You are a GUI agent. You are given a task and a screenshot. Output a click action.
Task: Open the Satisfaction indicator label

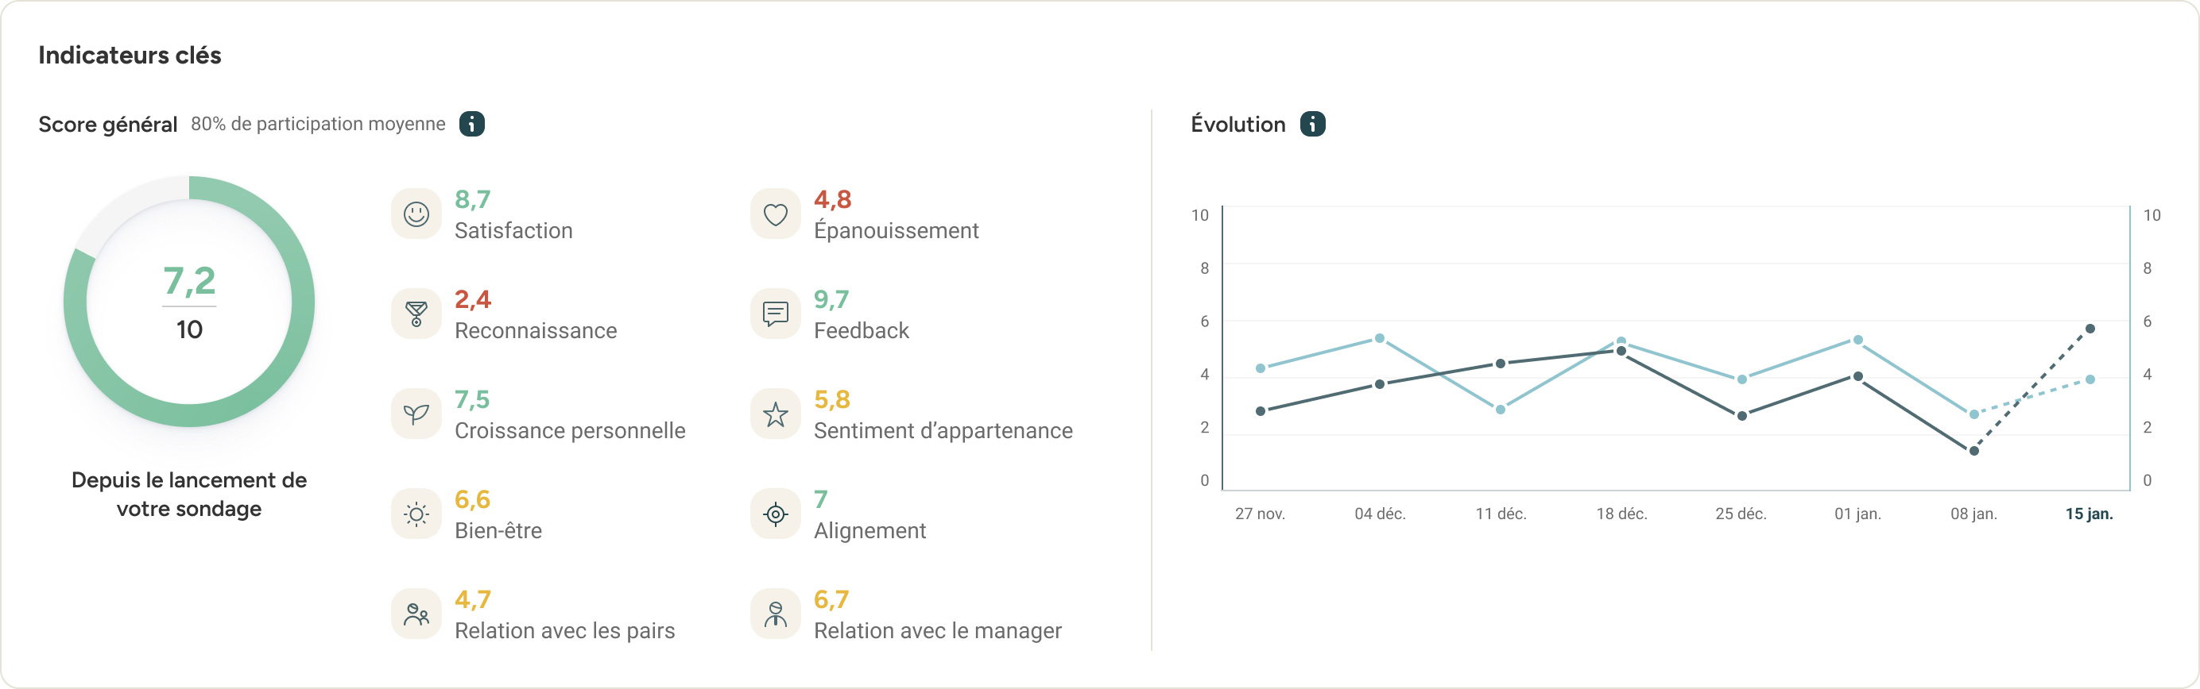(513, 231)
